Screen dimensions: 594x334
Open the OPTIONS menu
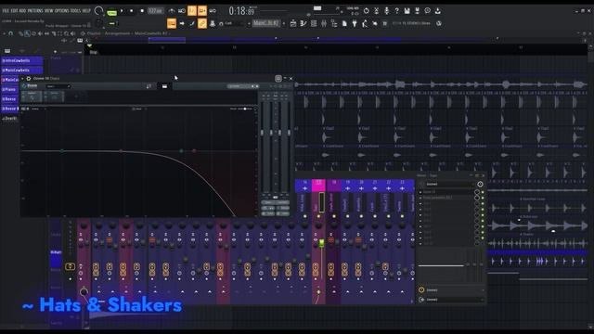(x=61, y=10)
